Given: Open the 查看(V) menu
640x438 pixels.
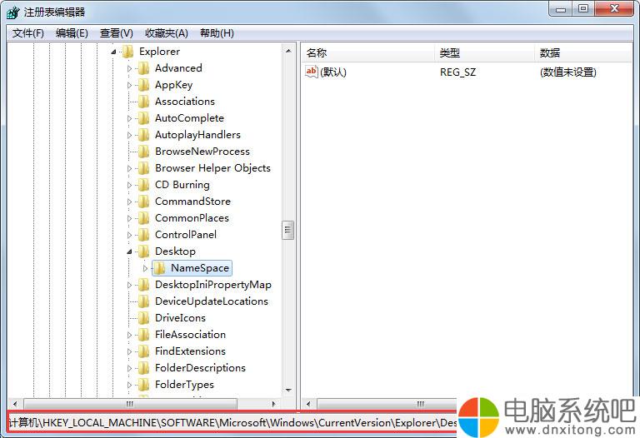Looking at the screenshot, I should (x=117, y=33).
